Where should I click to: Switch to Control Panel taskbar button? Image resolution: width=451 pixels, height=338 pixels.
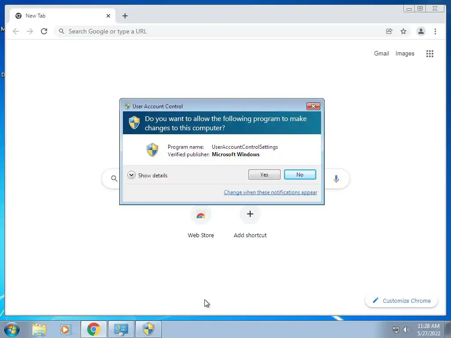coord(121,329)
